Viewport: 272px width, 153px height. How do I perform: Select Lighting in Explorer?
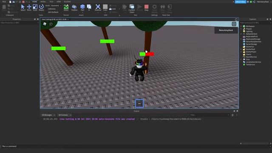point(249,31)
